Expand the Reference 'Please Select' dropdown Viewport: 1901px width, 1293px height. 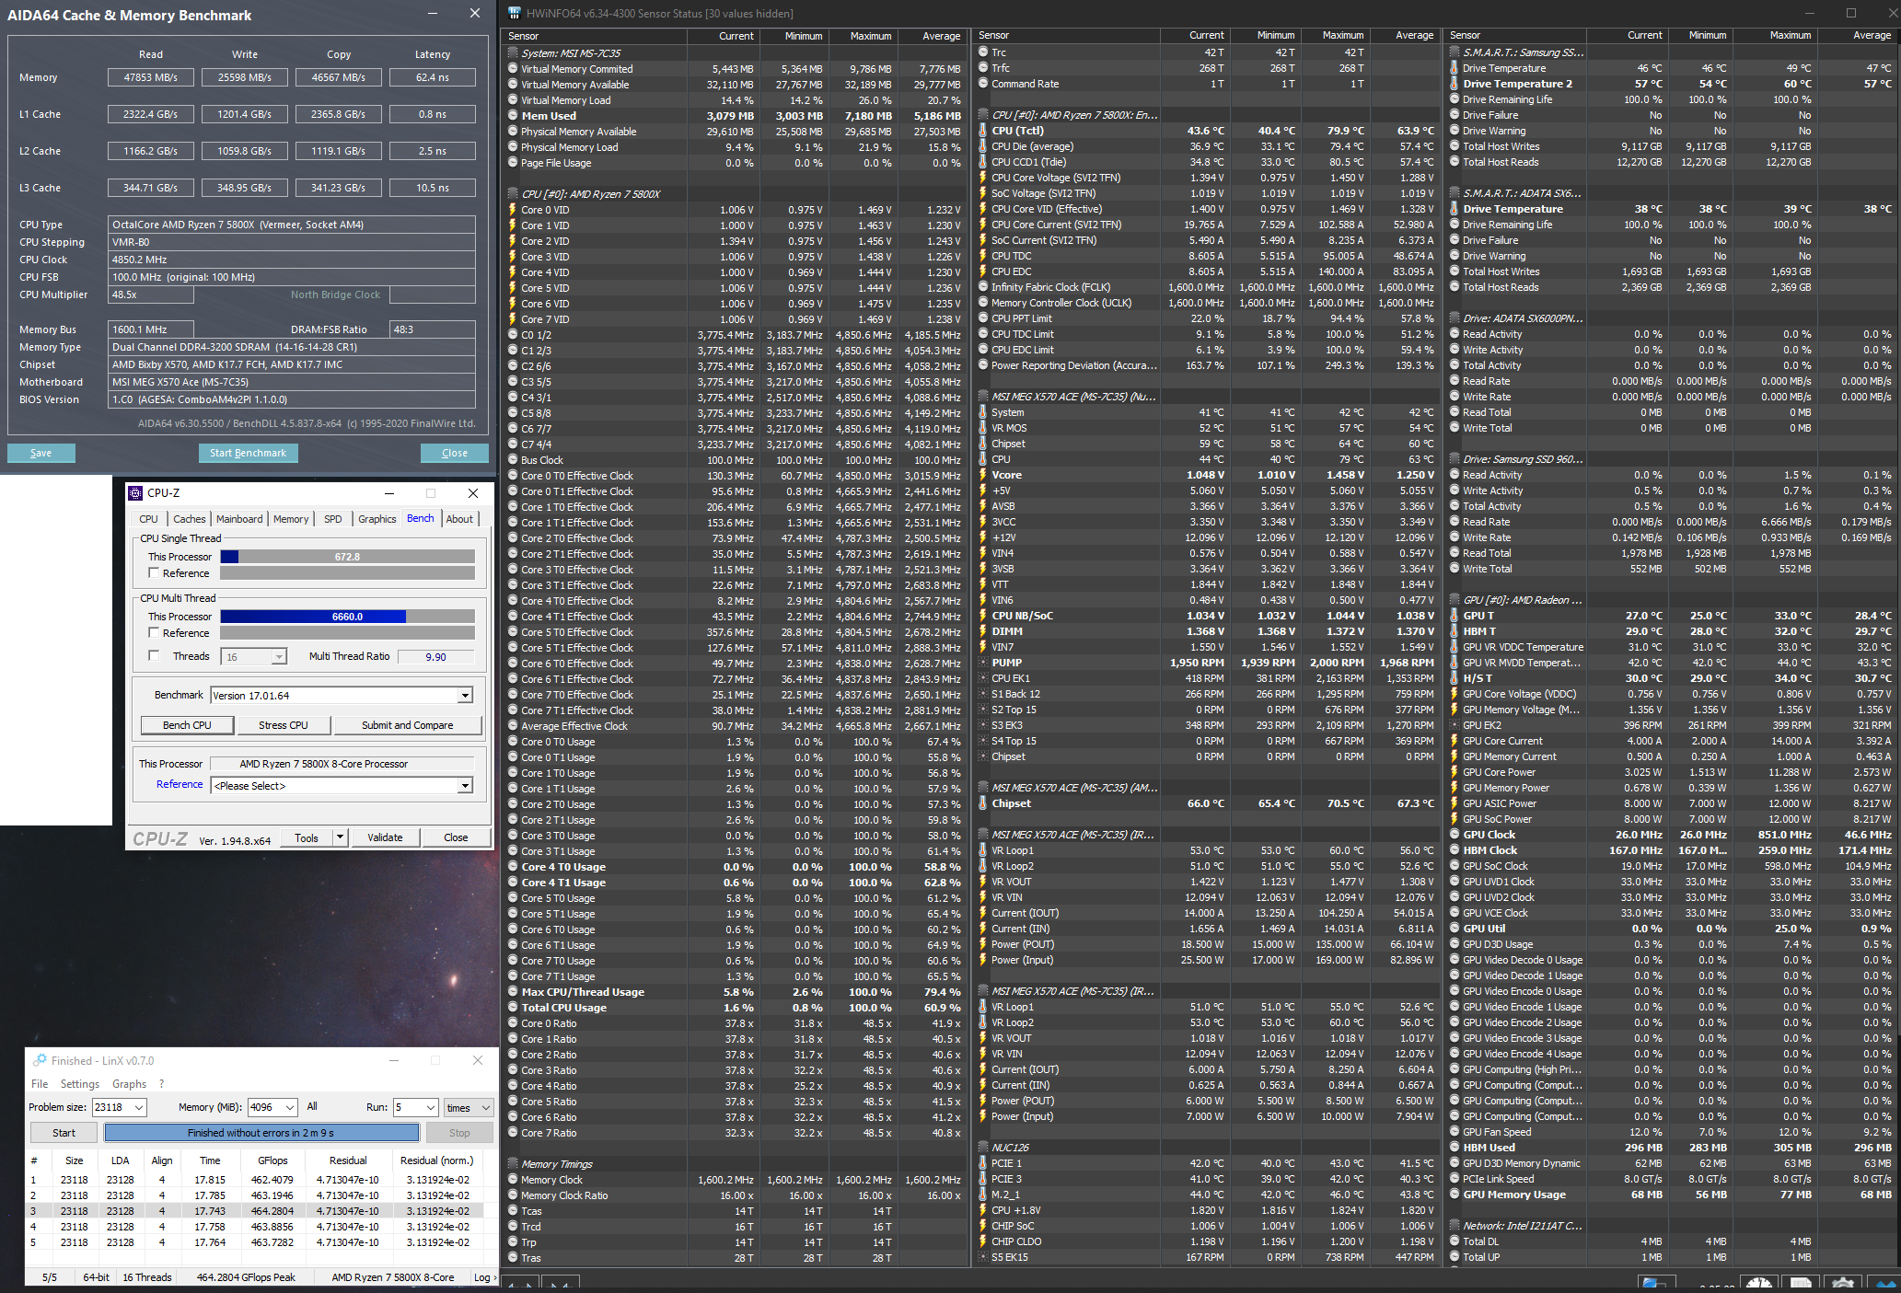465,786
